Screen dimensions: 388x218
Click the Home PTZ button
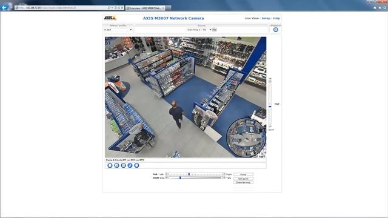(243, 174)
